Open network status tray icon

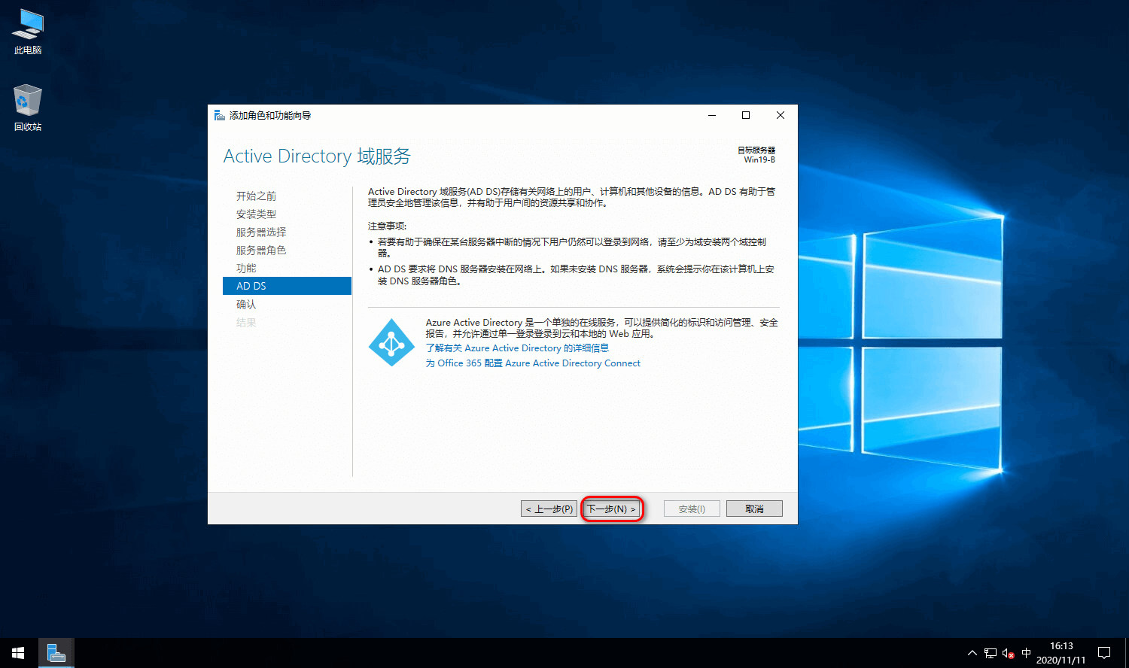tap(990, 653)
